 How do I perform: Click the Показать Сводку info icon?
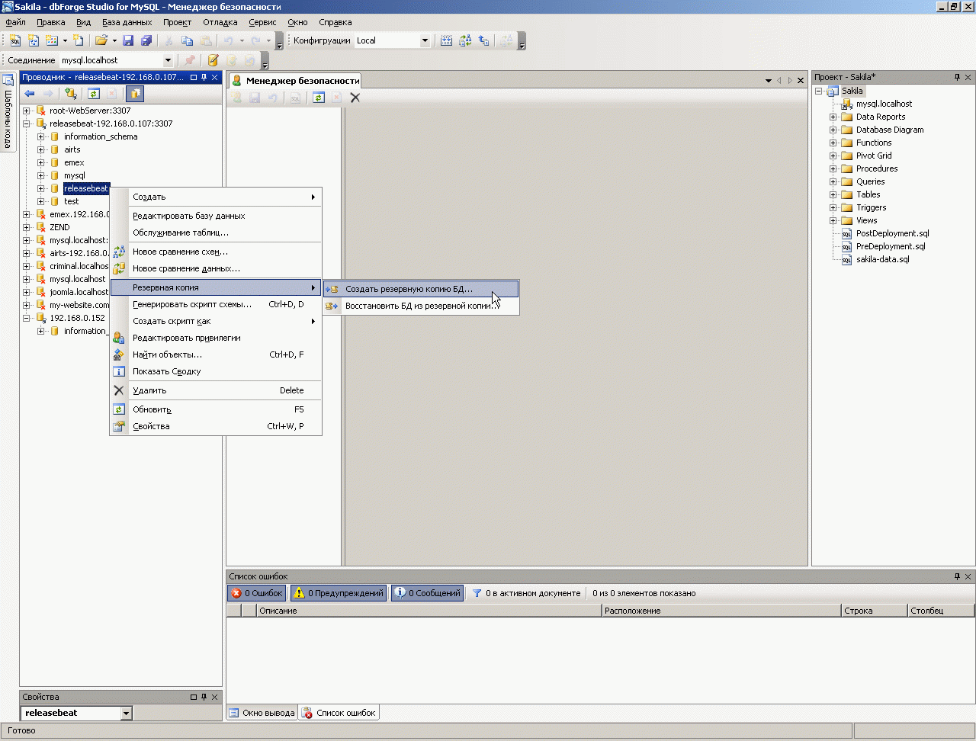point(118,371)
